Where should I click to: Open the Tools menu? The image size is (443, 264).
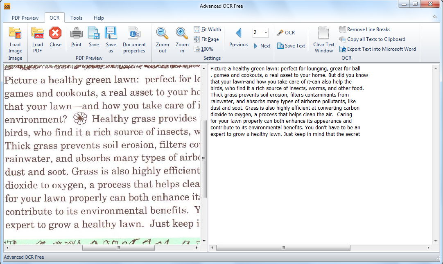[76, 18]
